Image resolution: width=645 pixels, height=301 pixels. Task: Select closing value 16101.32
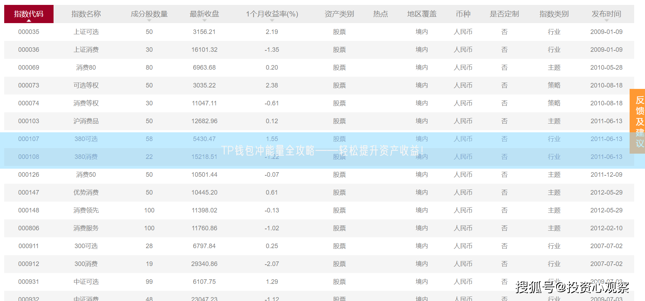204,50
